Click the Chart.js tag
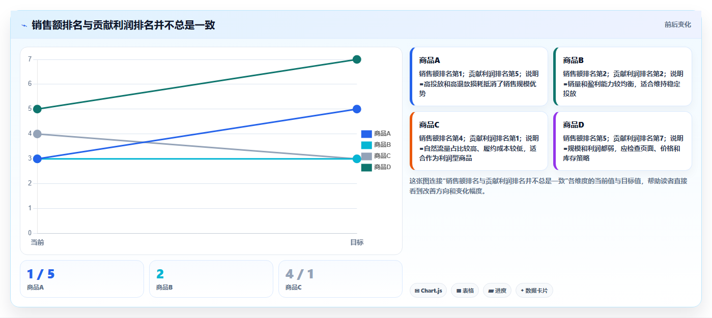Image resolution: width=712 pixels, height=318 pixels. pos(428,291)
